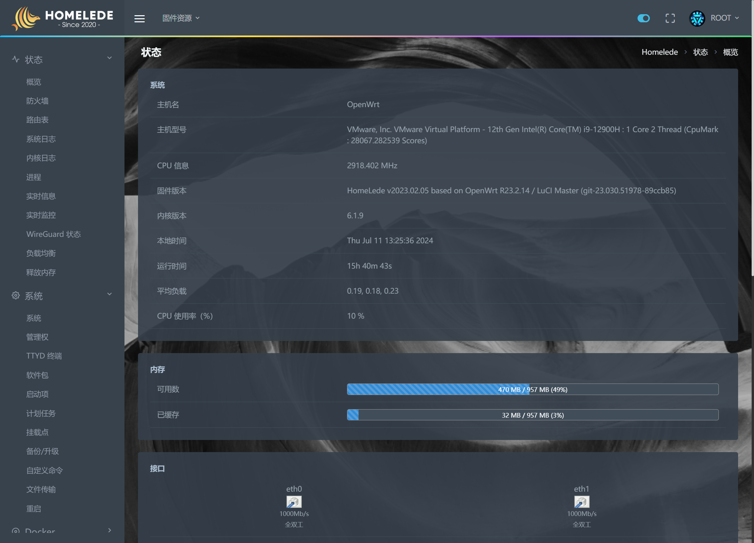Open 实时监控 page
Image resolution: width=754 pixels, height=543 pixels.
tap(41, 215)
